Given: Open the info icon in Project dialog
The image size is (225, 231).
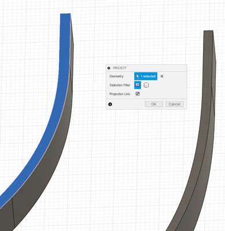Looking at the screenshot, I should 110,105.
